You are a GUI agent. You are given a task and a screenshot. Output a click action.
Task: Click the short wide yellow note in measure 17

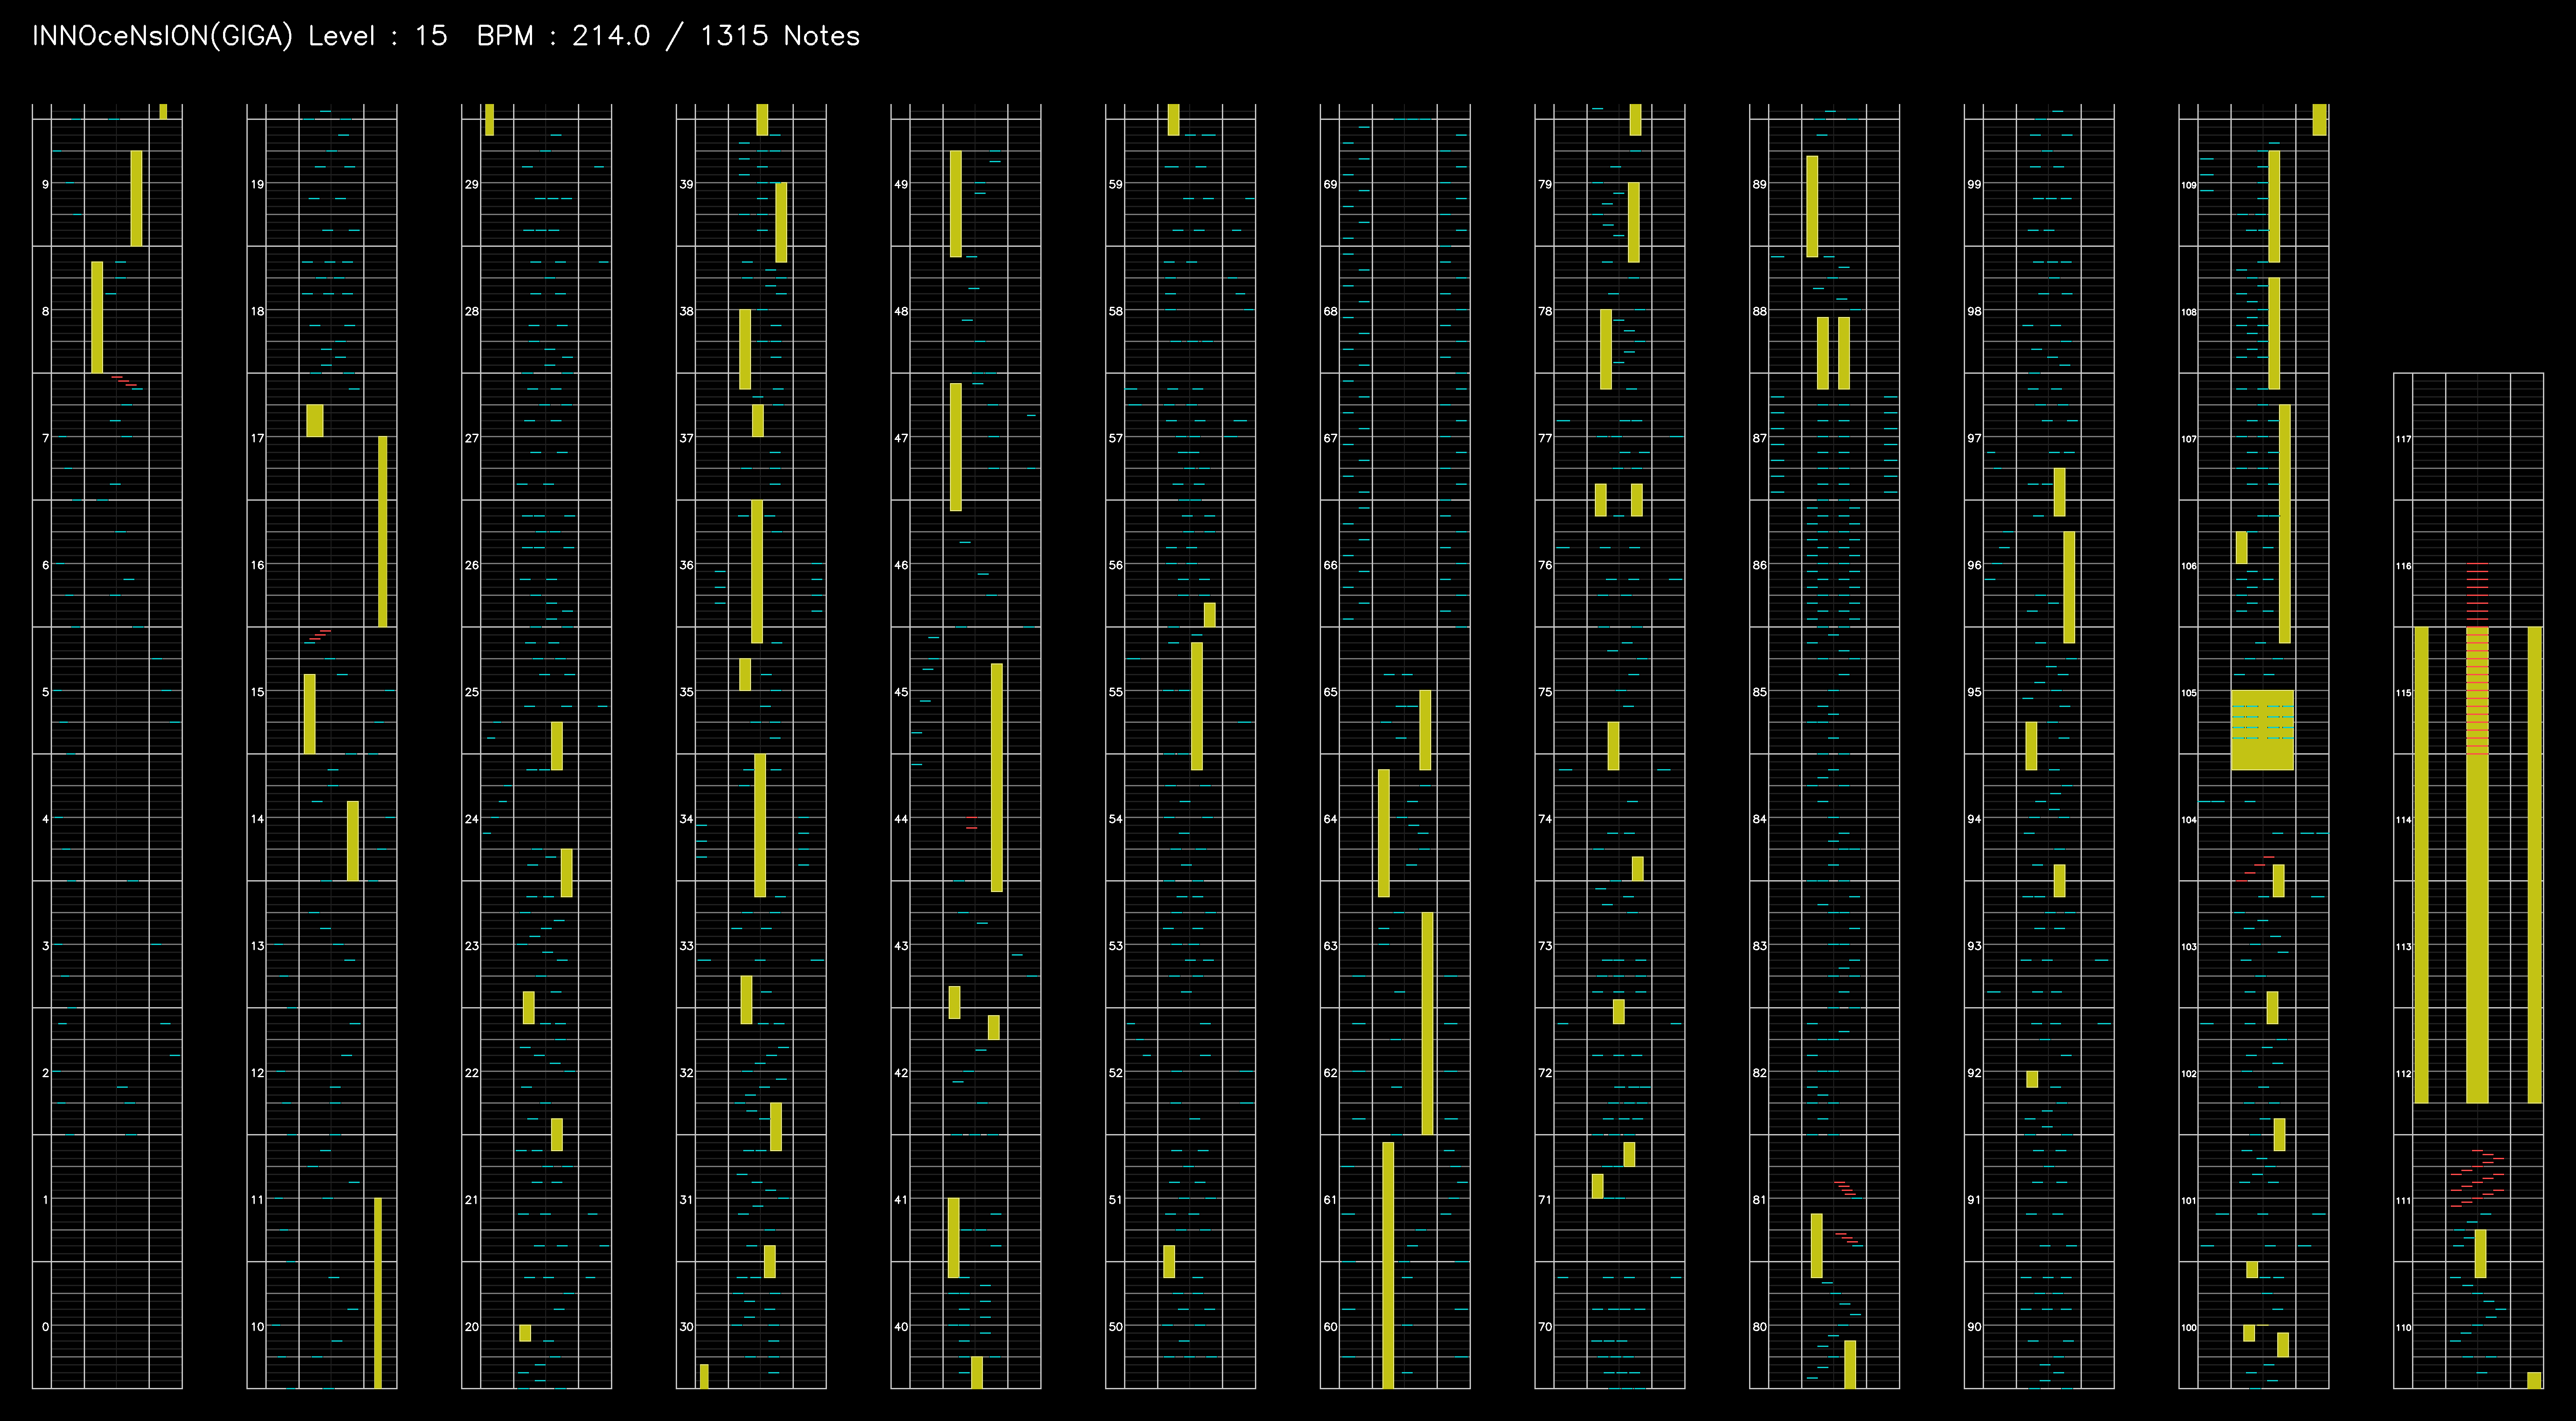315,420
